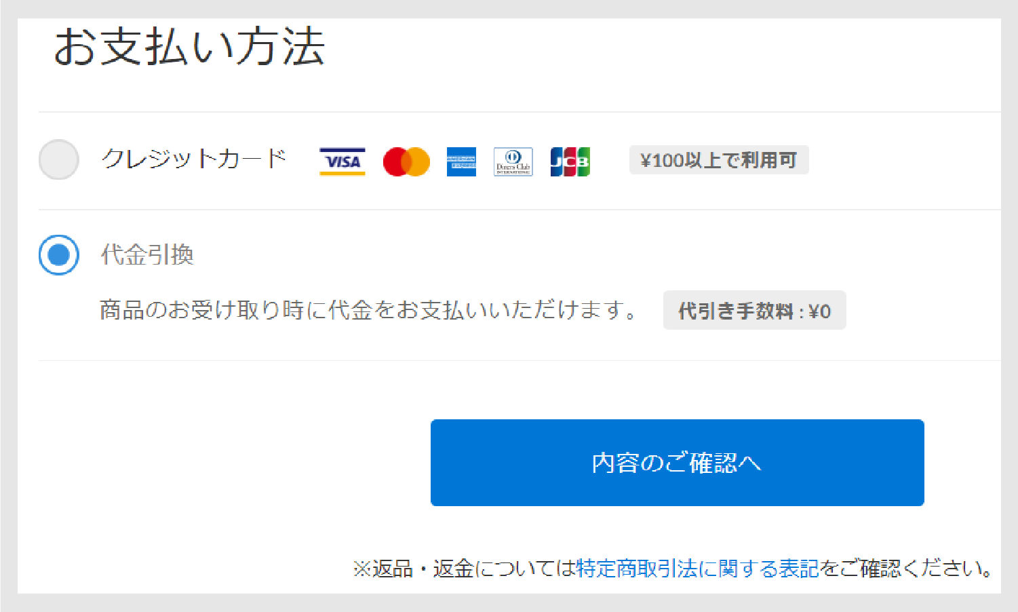Screen dimensions: 1018x612
Task: Click the クレジットカード option label
Action: pyautogui.click(x=194, y=159)
